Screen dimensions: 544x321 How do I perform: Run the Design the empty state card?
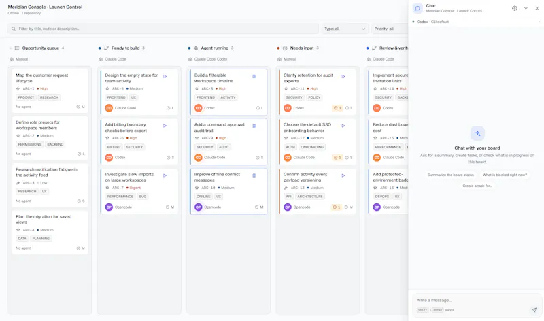165,76
